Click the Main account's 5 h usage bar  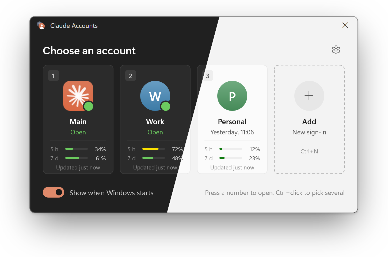(x=77, y=149)
